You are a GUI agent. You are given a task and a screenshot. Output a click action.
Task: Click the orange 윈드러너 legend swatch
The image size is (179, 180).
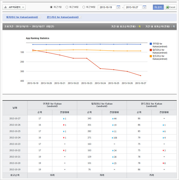151,56
